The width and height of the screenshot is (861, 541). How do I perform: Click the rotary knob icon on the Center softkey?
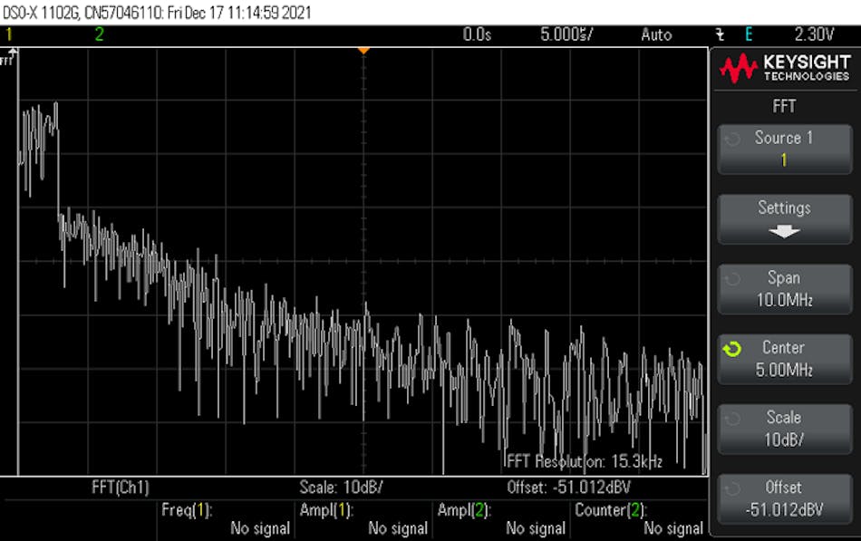(733, 347)
